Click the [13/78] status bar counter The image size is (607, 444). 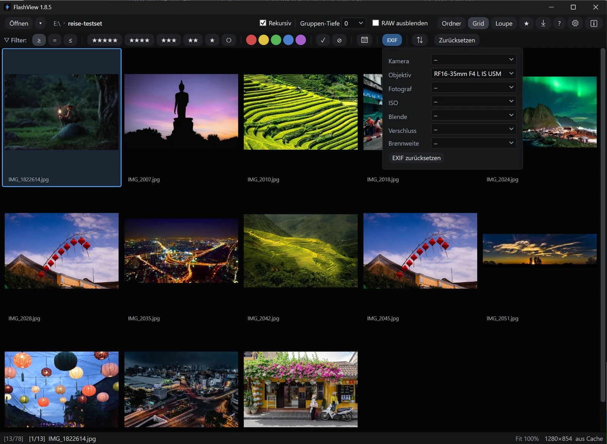point(13,439)
